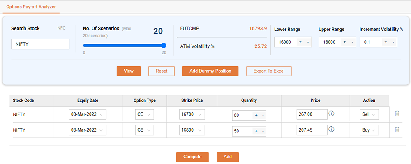Click Add Dummy Position button
Image resolution: width=411 pixels, height=164 pixels.
[210, 71]
